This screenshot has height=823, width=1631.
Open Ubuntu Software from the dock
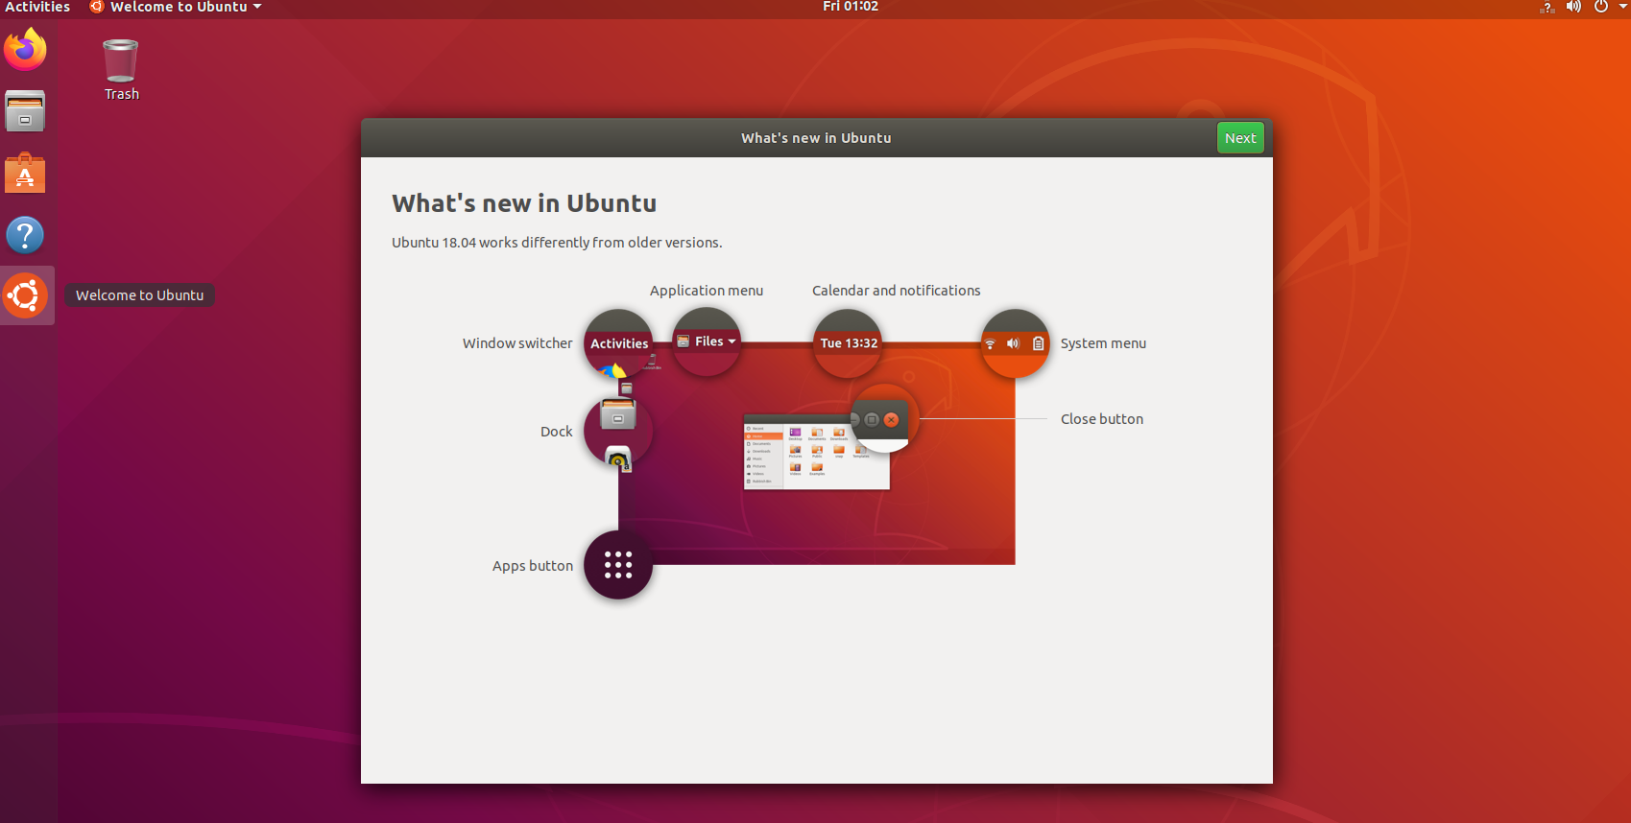pos(25,174)
